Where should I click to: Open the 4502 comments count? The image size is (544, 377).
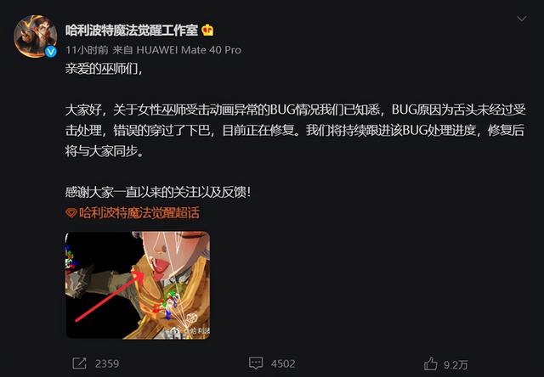283,363
